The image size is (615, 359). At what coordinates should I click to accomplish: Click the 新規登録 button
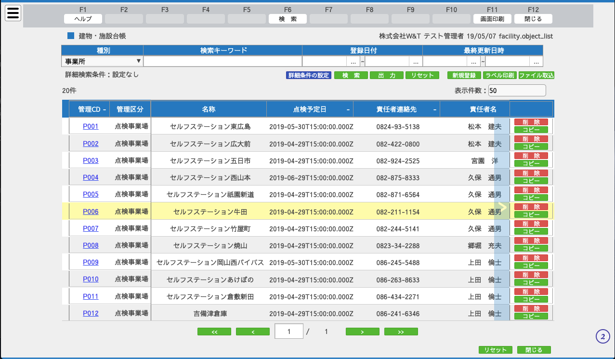click(x=464, y=76)
